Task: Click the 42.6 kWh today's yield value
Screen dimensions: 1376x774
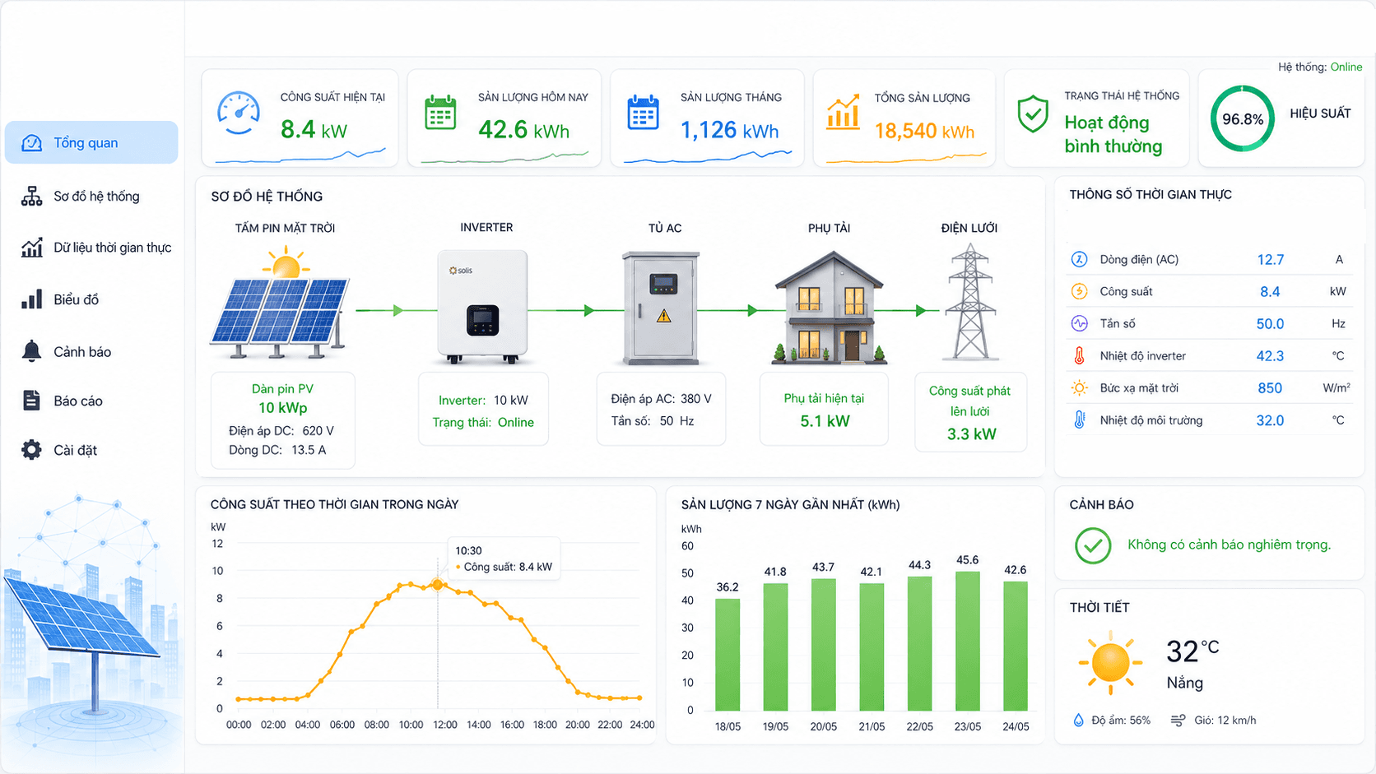Action: coord(523,129)
